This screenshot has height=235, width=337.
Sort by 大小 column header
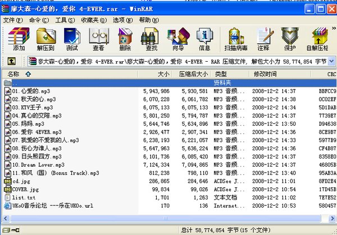155,74
